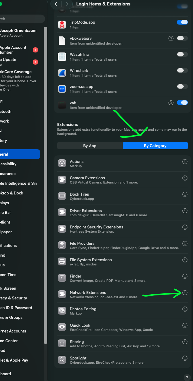The width and height of the screenshot is (193, 381).
Task: Click the help question mark button
Action: tap(187, 378)
